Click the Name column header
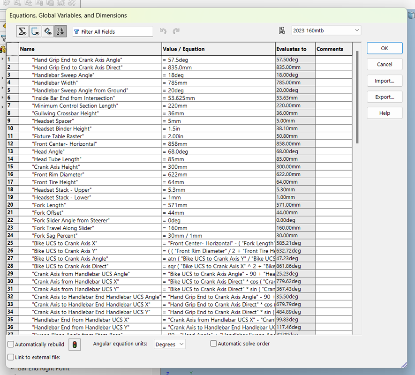The width and height of the screenshot is (415, 375). [x=90, y=49]
